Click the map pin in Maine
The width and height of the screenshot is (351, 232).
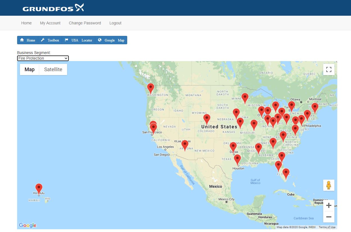click(x=315, y=108)
